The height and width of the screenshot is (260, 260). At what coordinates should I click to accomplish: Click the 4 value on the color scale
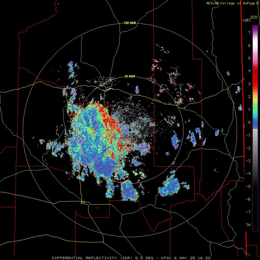coord(249,71)
